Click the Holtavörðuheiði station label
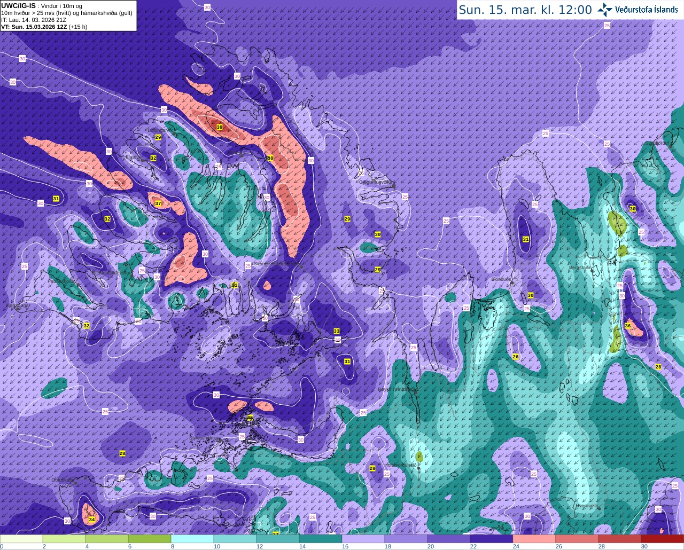 click(x=401, y=465)
